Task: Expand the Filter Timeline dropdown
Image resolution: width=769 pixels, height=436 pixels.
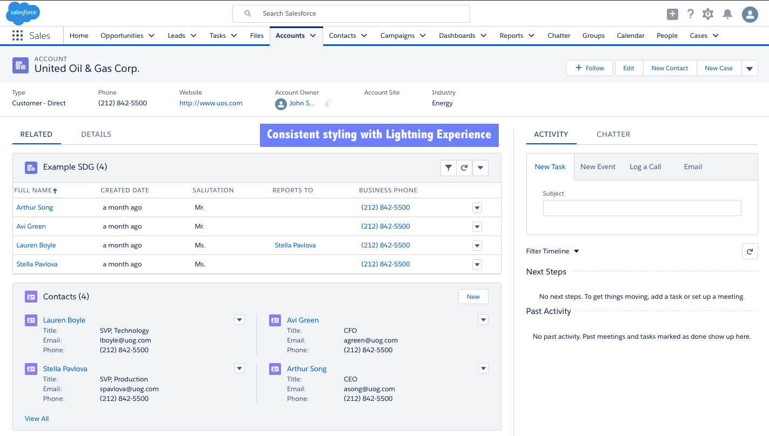Action: [x=576, y=251]
